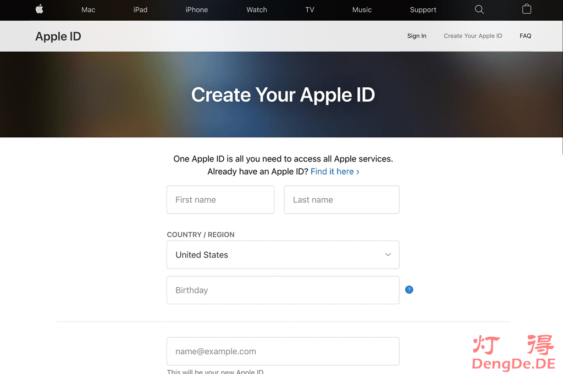Image resolution: width=563 pixels, height=374 pixels.
Task: Click into the Last name field
Action: coord(341,200)
